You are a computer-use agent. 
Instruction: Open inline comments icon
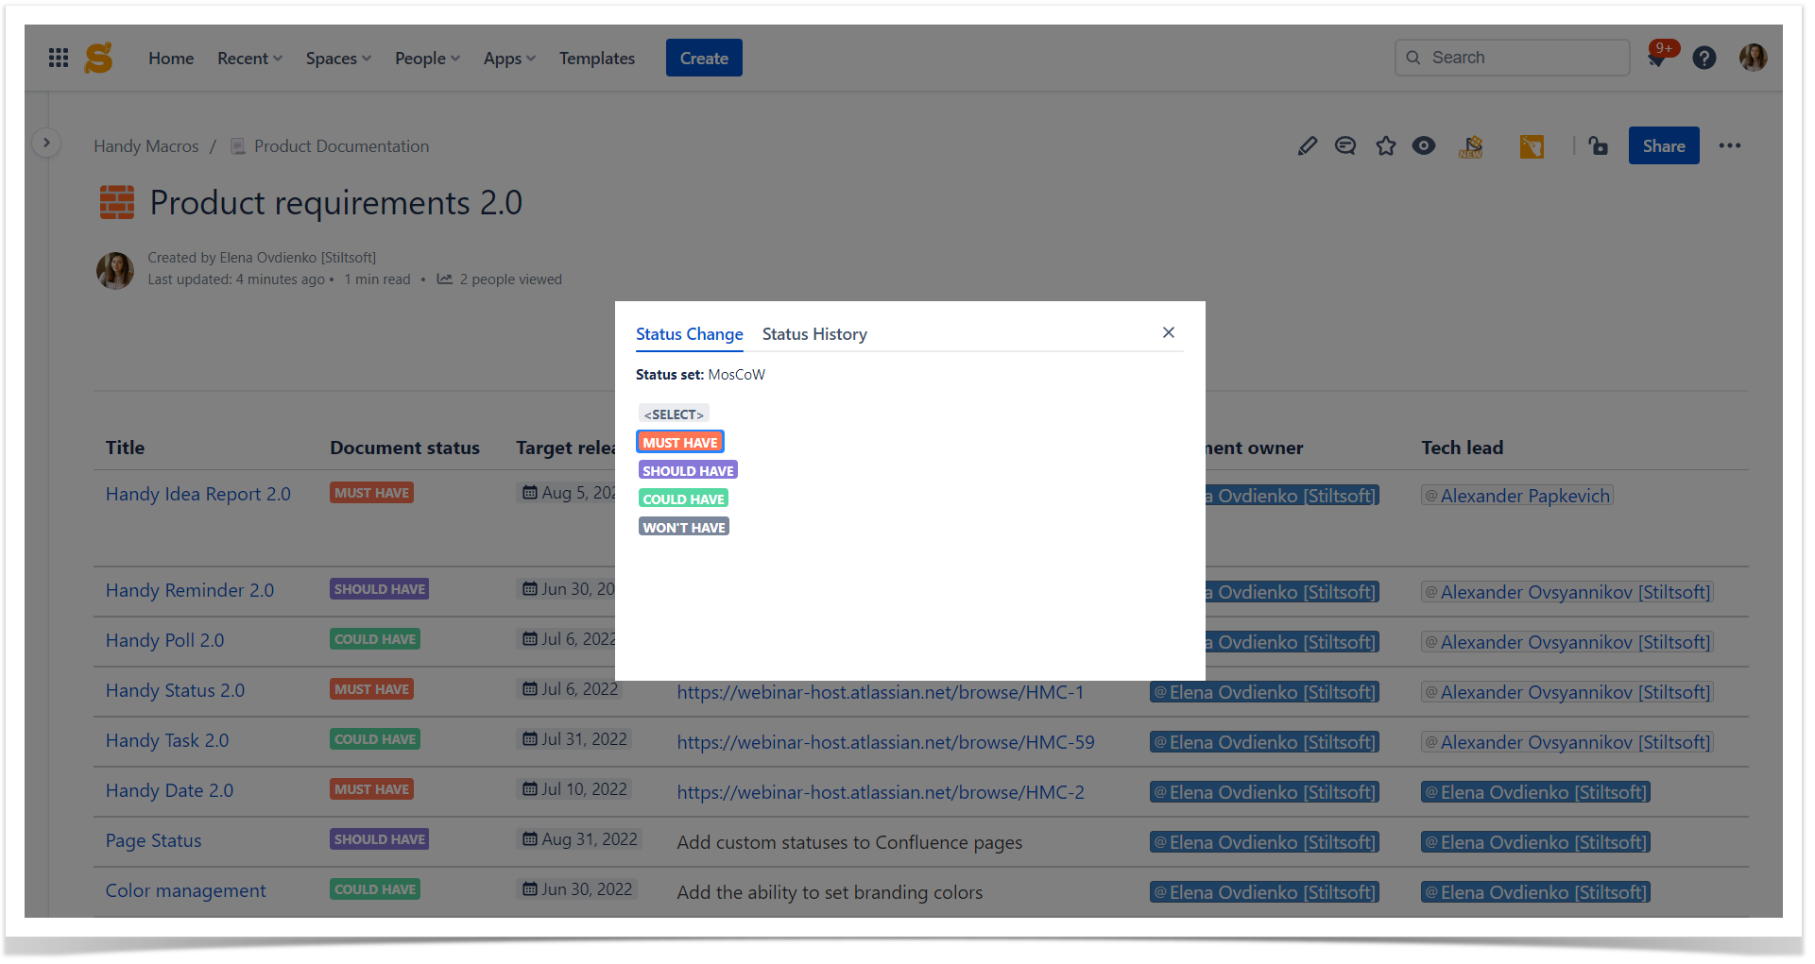[1345, 145]
